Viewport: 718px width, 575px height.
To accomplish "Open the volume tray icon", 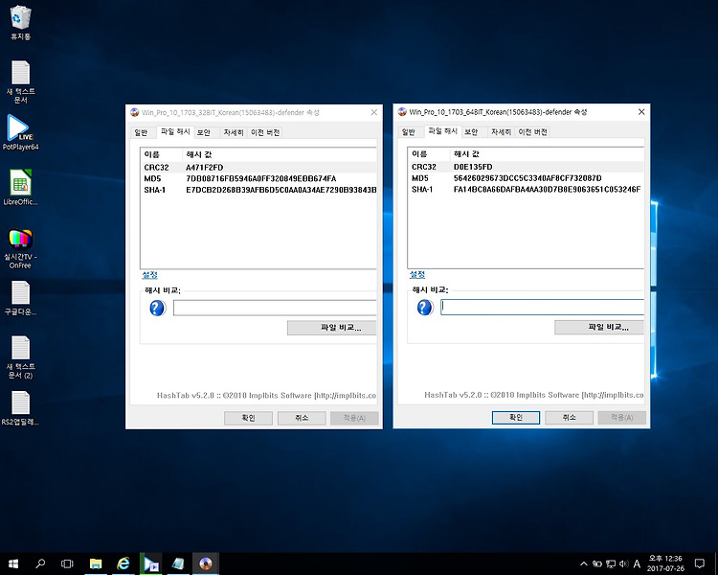I will (623, 563).
